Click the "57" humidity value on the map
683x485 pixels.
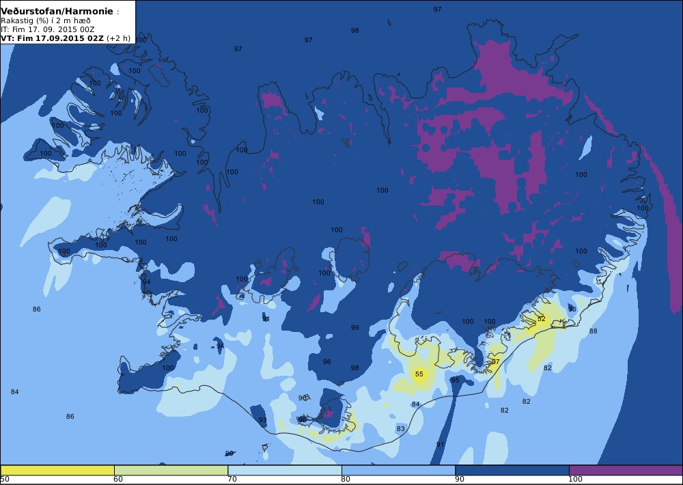tap(496, 362)
